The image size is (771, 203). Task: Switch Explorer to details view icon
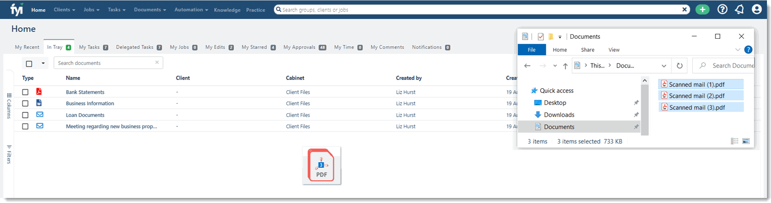[x=735, y=141]
